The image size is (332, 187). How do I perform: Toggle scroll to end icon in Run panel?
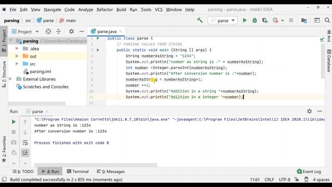[x=25, y=153]
